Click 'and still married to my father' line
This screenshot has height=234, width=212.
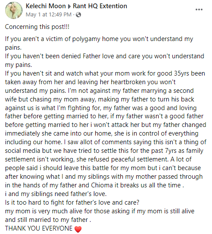pos(48,220)
